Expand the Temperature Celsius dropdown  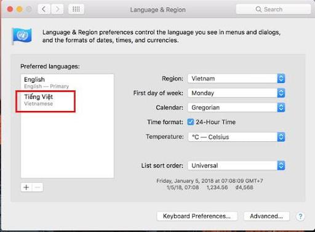point(236,137)
